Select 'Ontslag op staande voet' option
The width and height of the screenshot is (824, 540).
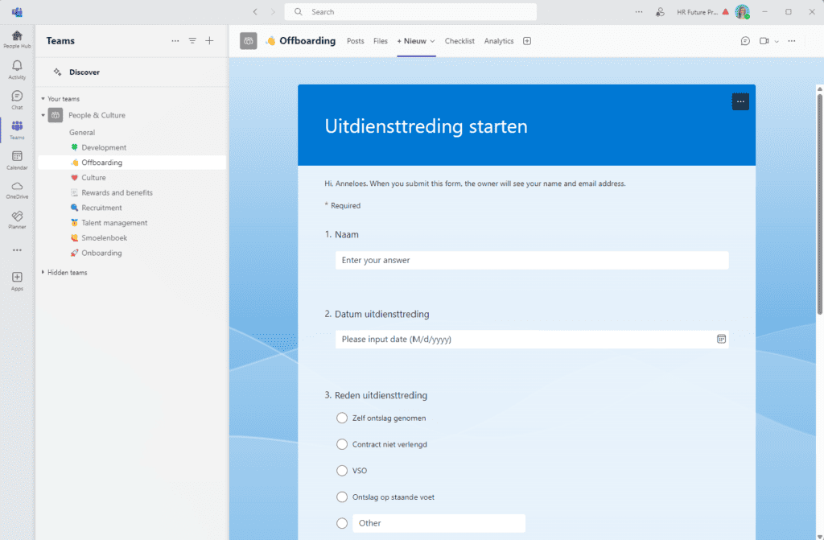tap(342, 497)
